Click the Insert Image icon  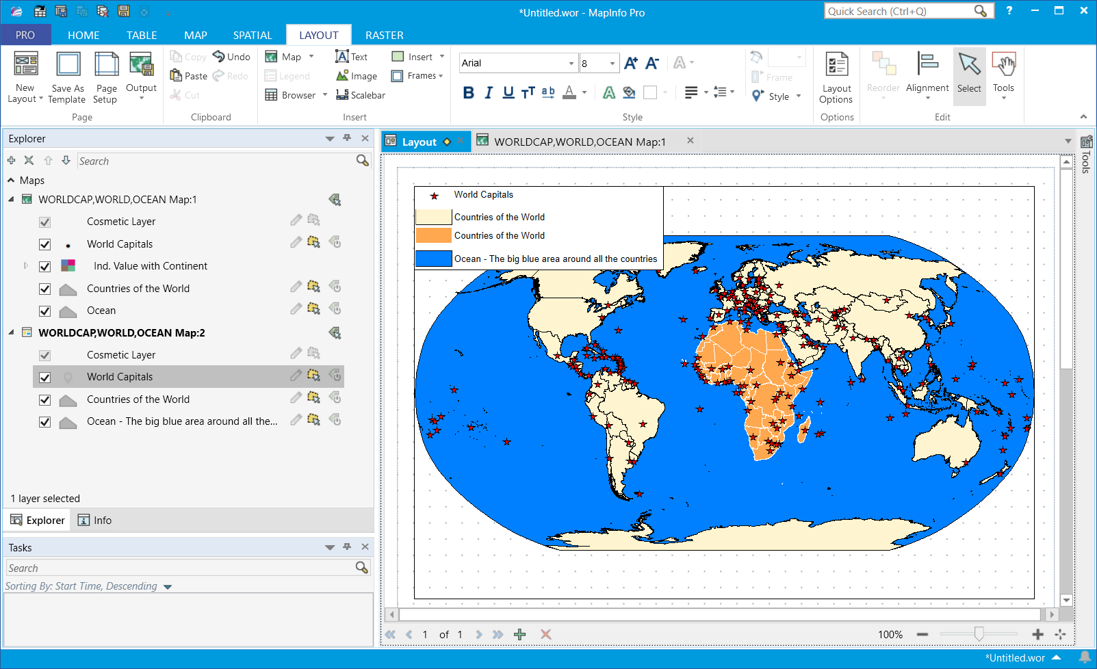click(x=343, y=75)
